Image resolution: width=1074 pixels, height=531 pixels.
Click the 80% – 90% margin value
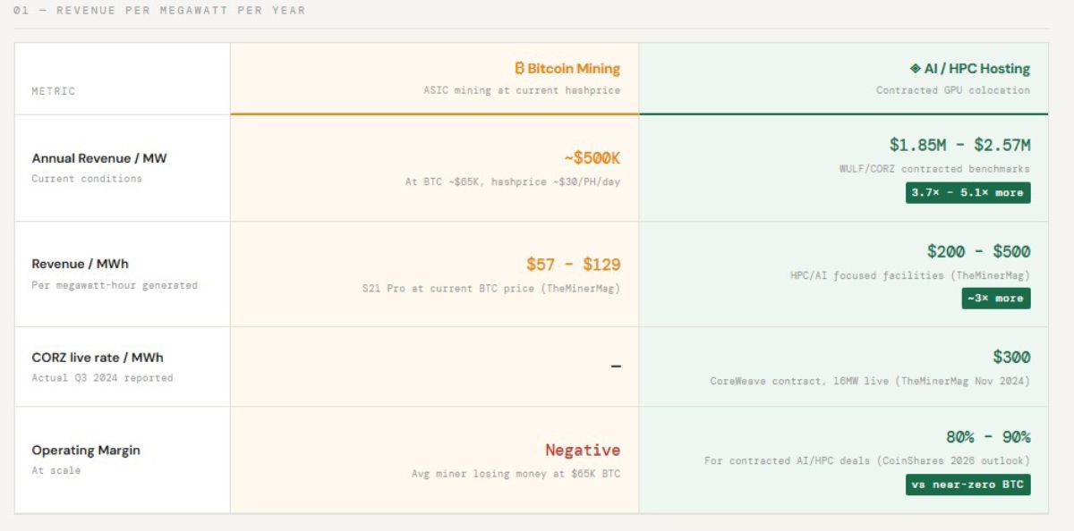click(988, 437)
